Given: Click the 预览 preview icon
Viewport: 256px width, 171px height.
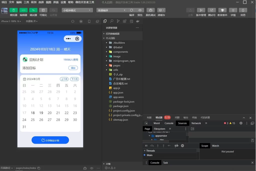Looking at the screenshot, I should click(x=140, y=10).
